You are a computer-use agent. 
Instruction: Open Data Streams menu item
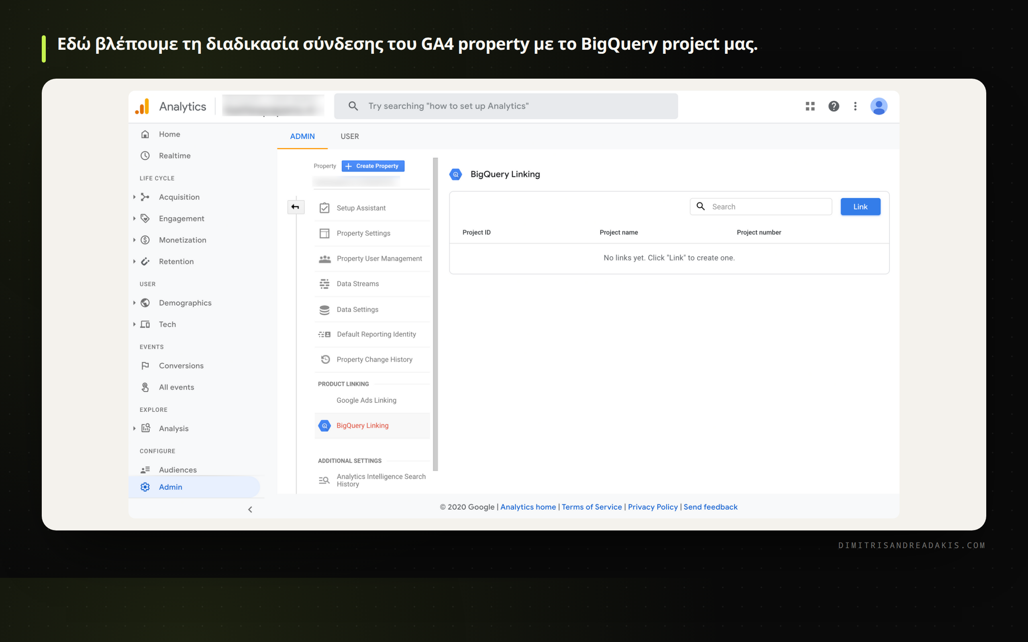(x=372, y=284)
